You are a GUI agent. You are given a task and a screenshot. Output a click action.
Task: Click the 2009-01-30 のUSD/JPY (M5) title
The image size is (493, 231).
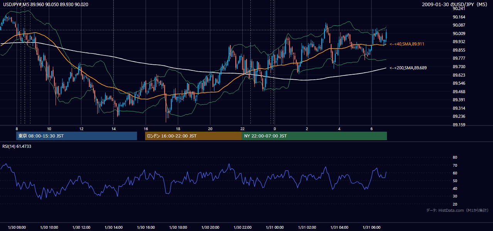[x=455, y=4]
